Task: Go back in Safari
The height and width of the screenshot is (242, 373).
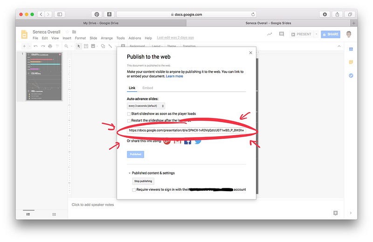Action: coord(41,14)
